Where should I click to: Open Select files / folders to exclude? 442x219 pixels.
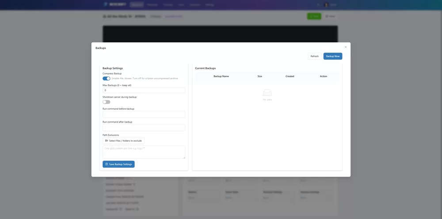click(x=123, y=141)
